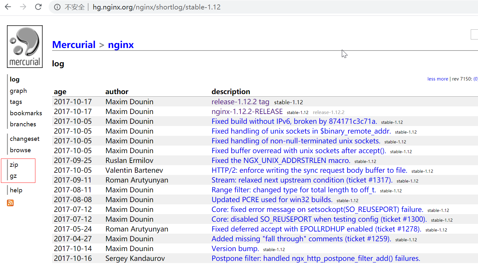
Task: Open the Mercurial breadcrumb link
Action: (74, 45)
